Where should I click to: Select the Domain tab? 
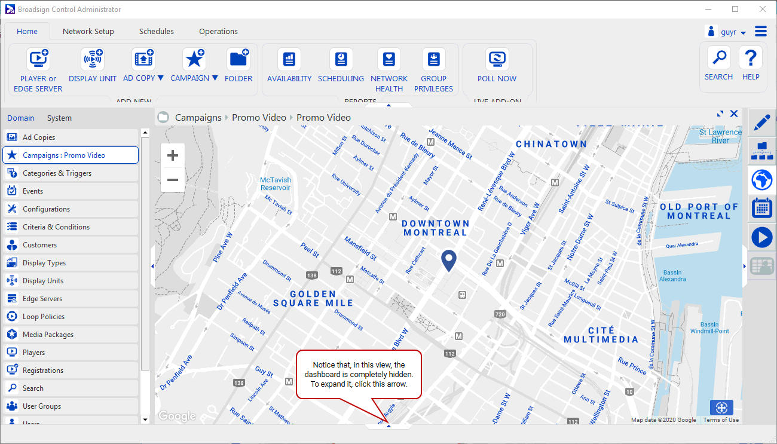point(21,118)
